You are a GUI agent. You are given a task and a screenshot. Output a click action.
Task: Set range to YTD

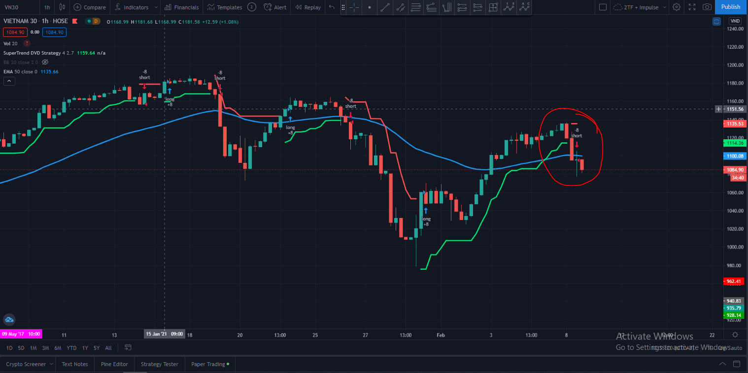(72, 348)
